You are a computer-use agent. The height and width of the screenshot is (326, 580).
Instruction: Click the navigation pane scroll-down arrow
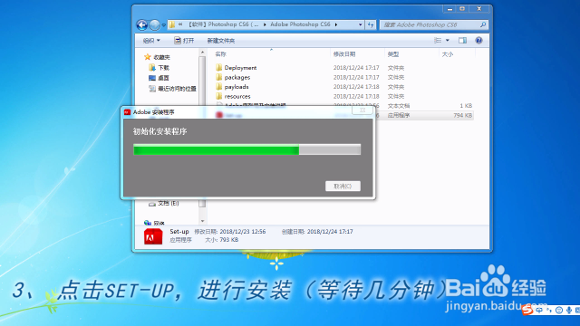pos(202,221)
